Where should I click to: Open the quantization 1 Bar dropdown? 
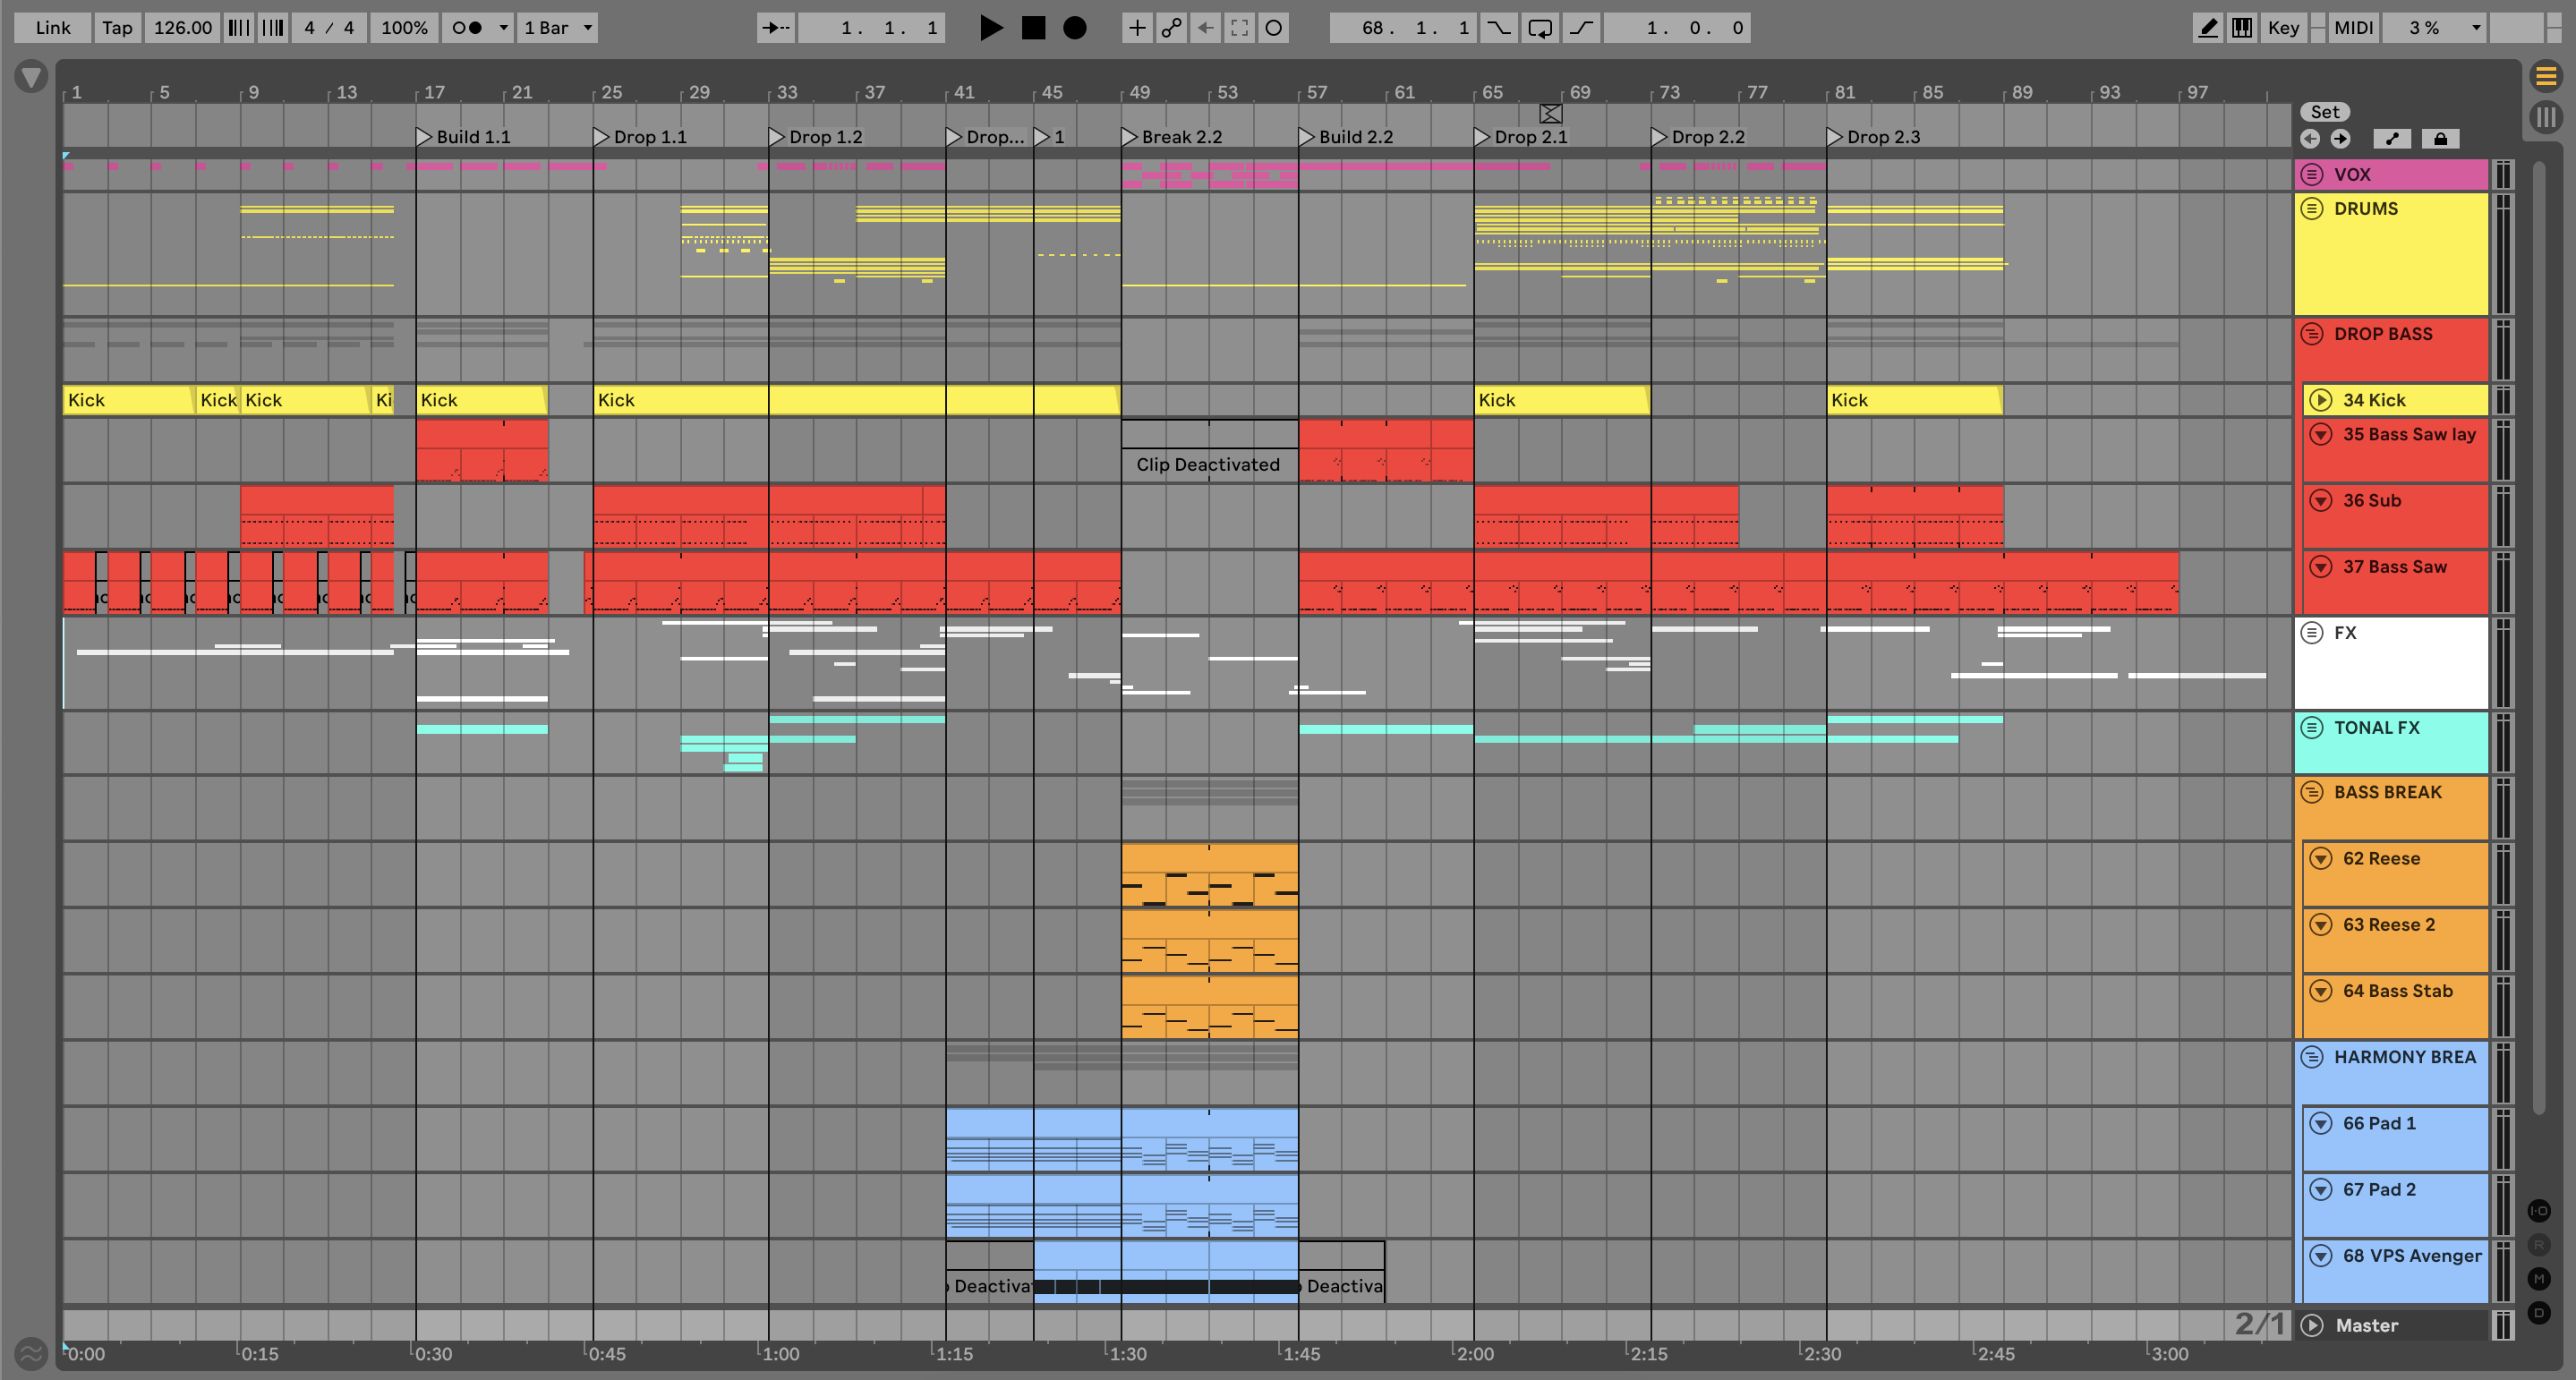point(558,28)
